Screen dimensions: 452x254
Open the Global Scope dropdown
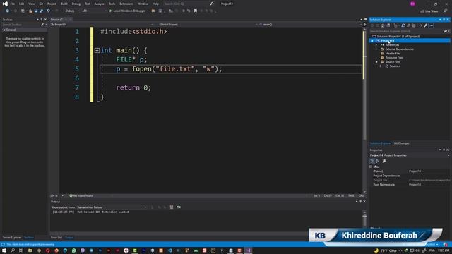coord(206,25)
